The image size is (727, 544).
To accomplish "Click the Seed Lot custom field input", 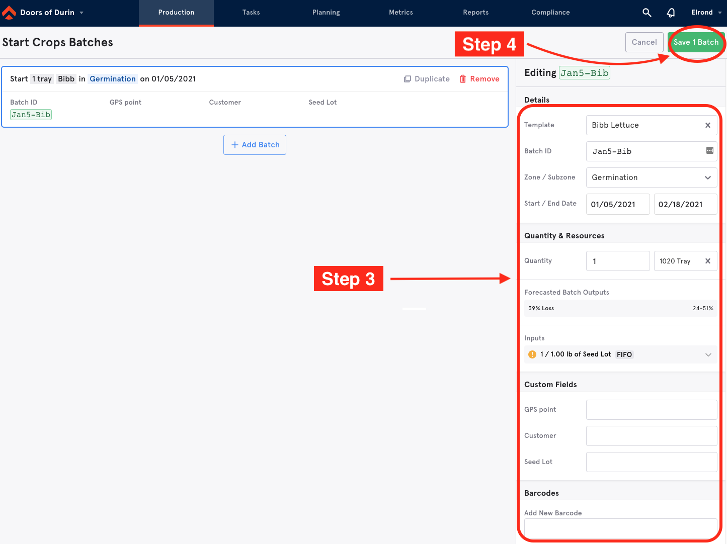I will [652, 462].
